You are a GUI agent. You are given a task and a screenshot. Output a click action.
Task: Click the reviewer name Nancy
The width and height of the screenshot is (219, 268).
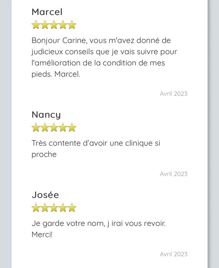coord(46,114)
